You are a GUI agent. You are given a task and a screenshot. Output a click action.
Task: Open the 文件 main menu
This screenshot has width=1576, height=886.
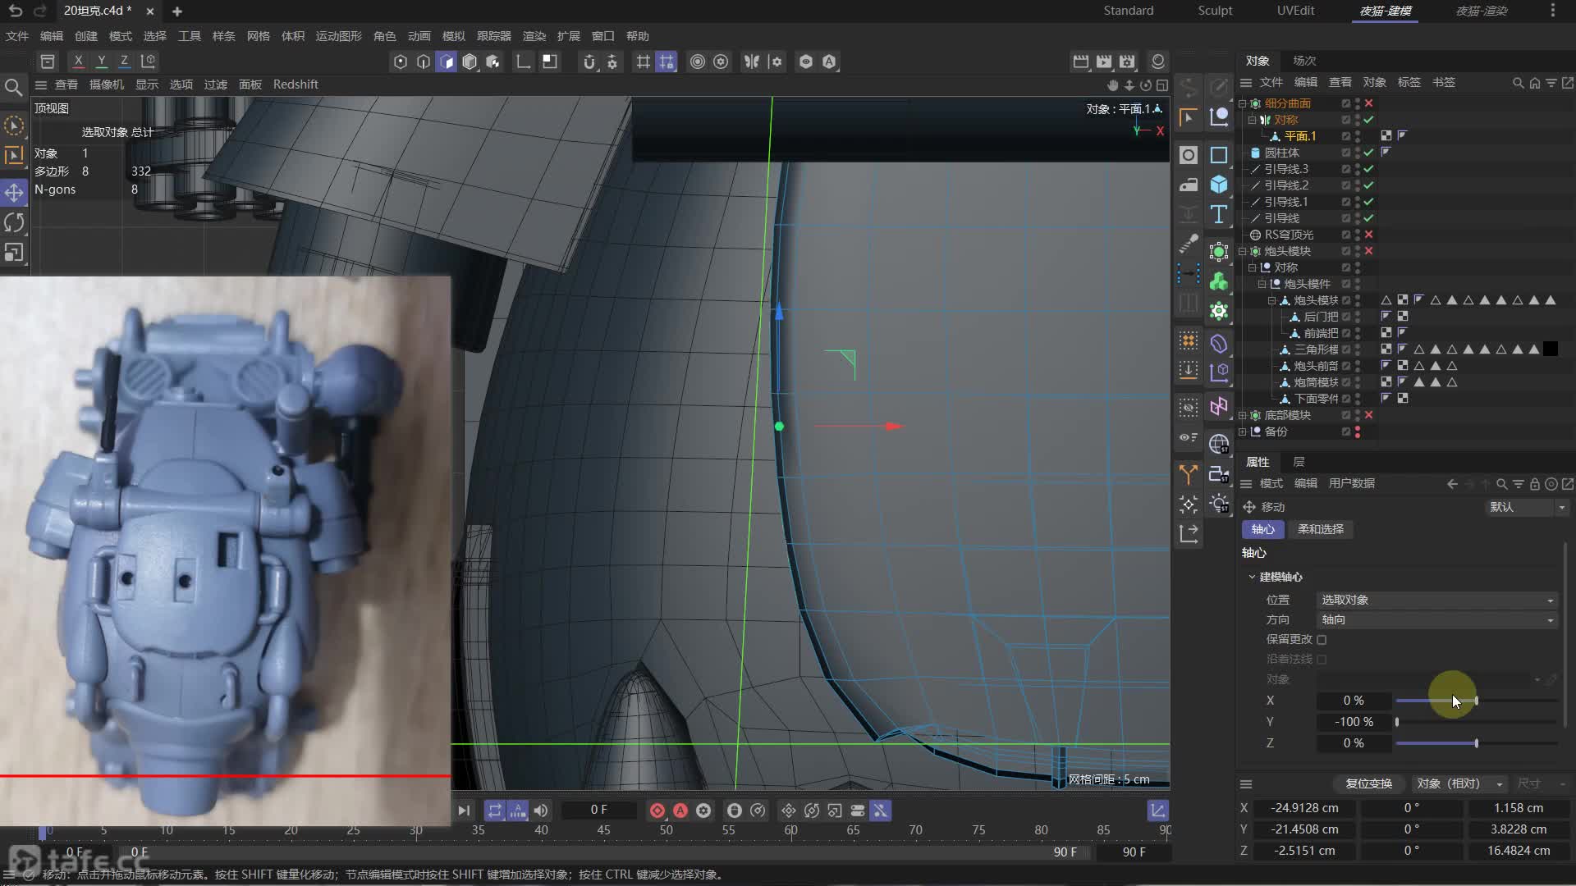(17, 36)
